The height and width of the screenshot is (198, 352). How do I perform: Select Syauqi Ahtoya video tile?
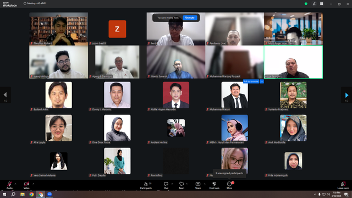click(x=59, y=62)
